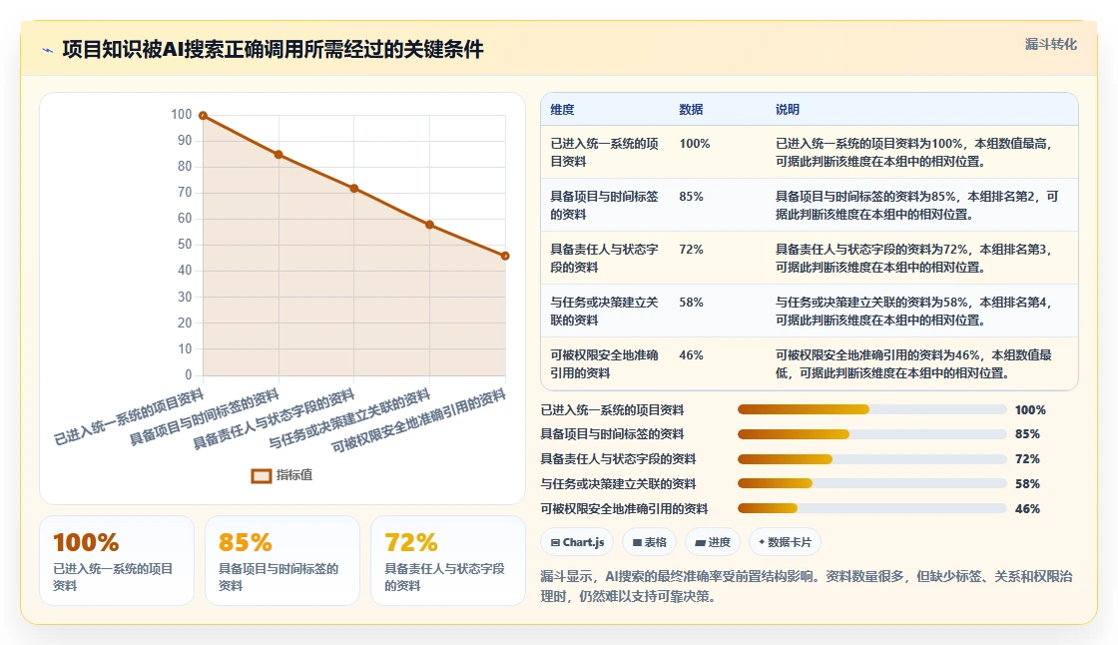Select table cell 可被权限安全地准确引用的资料
Screen dimensions: 1118x645
coord(605,363)
